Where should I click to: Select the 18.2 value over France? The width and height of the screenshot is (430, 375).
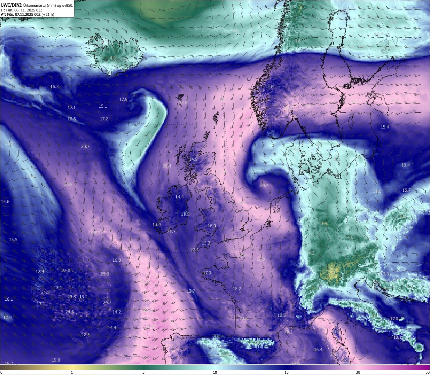(237, 289)
